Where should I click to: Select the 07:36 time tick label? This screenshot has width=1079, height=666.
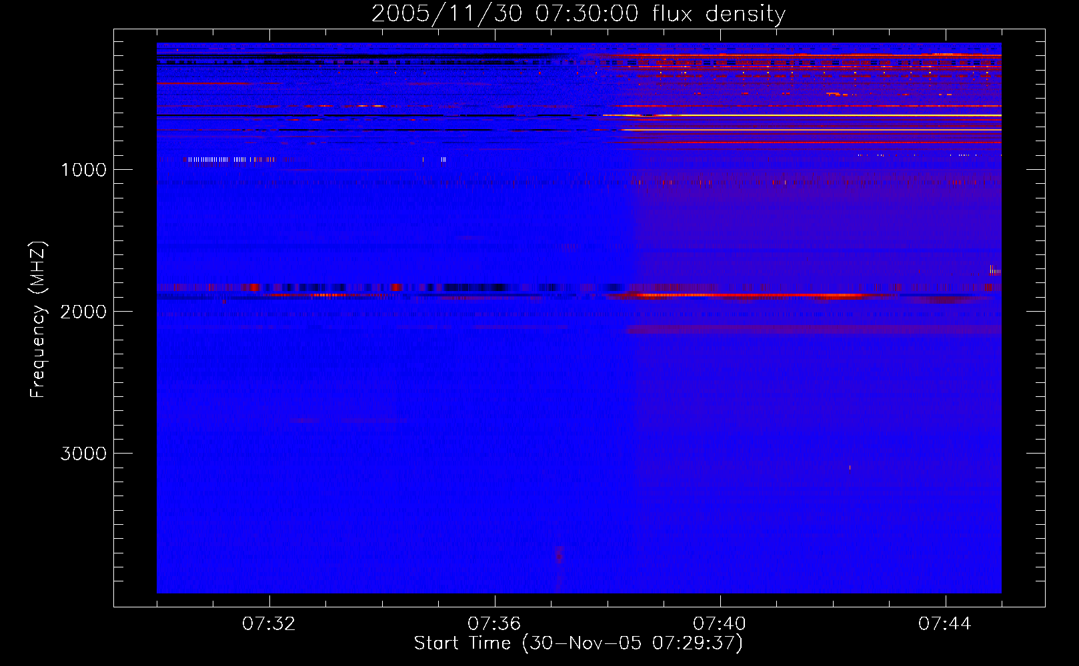coord(494,624)
